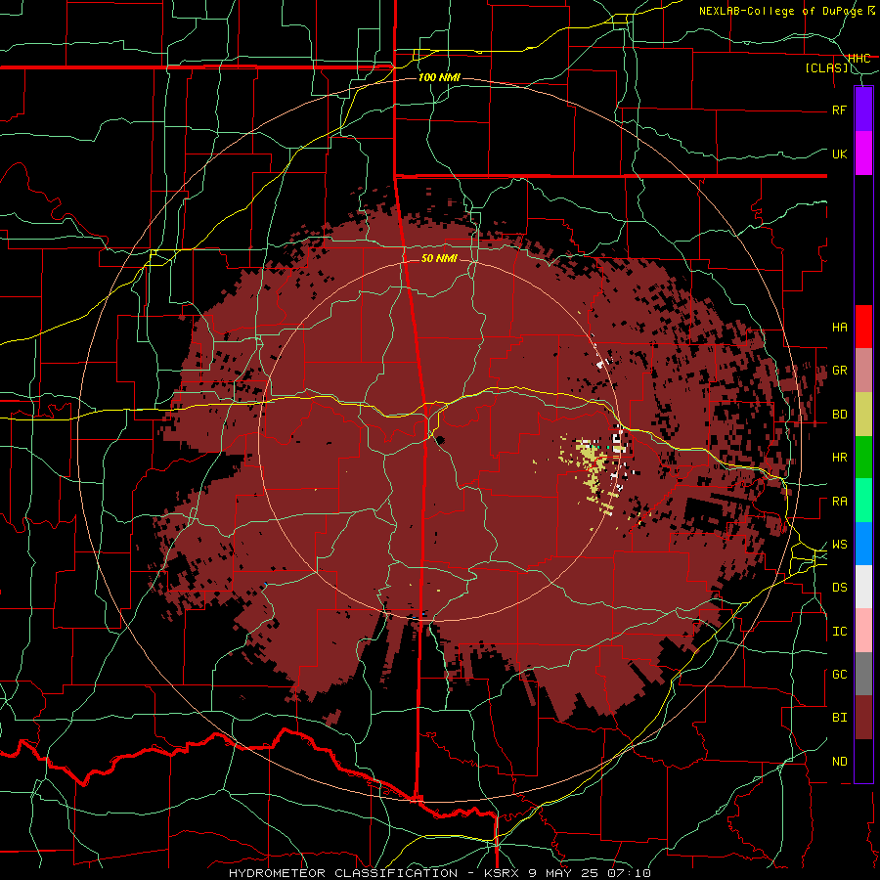Click the HA red legend swatch
Screen dimensions: 880x880
pos(863,327)
